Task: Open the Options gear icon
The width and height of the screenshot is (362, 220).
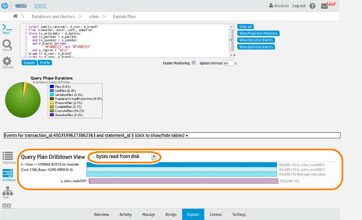Action: (x=7, y=62)
